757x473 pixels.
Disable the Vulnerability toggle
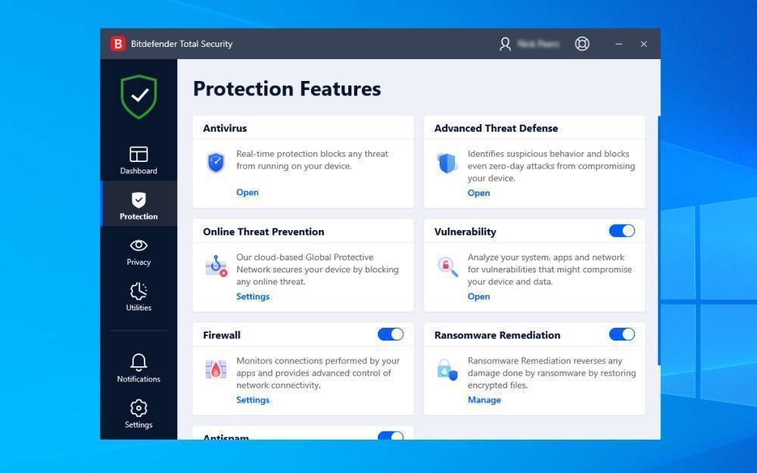621,231
